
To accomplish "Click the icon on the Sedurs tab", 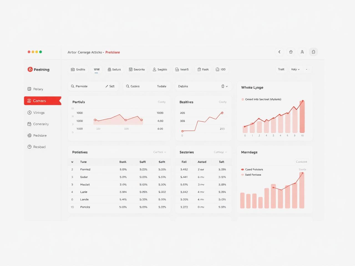I will coord(109,70).
